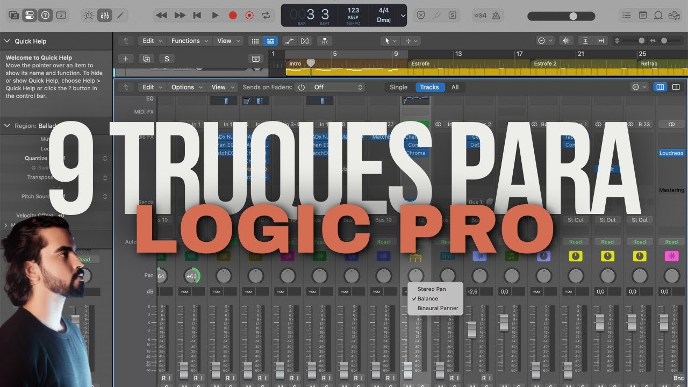Image resolution: width=688 pixels, height=387 pixels.
Task: Click the Catch Playhead button
Action: coord(324,41)
